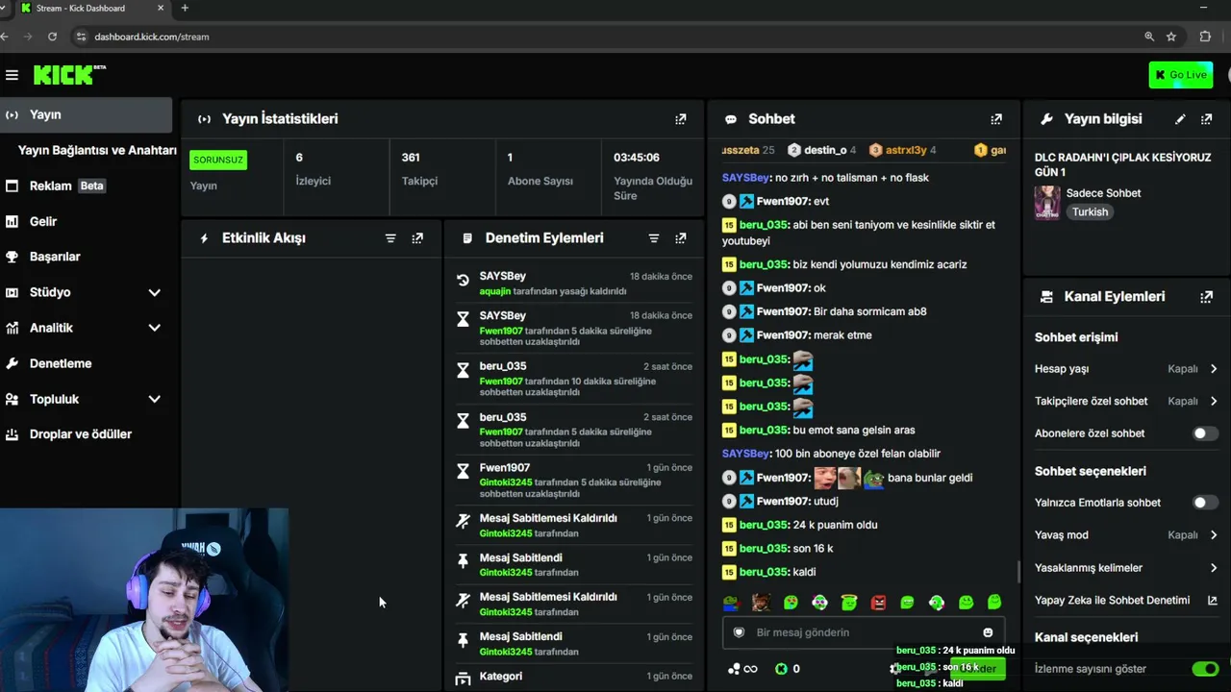Screen dimensions: 1231x692
Task: Open a new browser tab
Action: pyautogui.click(x=185, y=9)
